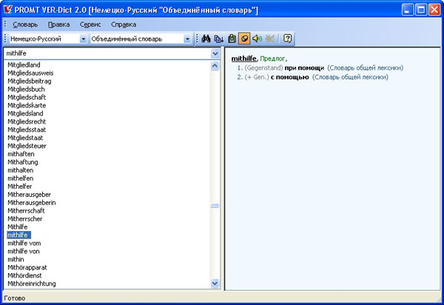Toggle the highlighted orange toolbar button
Viewport: 444px width, 305px height.
click(244, 38)
